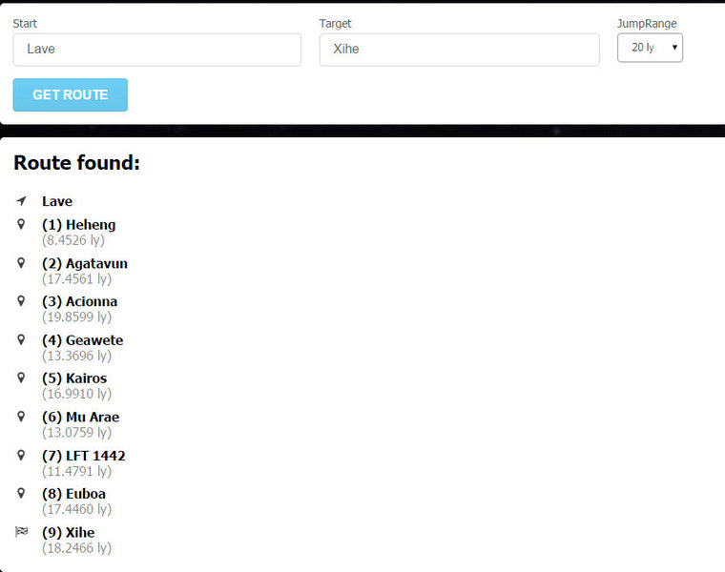The height and width of the screenshot is (572, 725).
Task: Click the 17.4561 ly distance text
Action: 76,279
